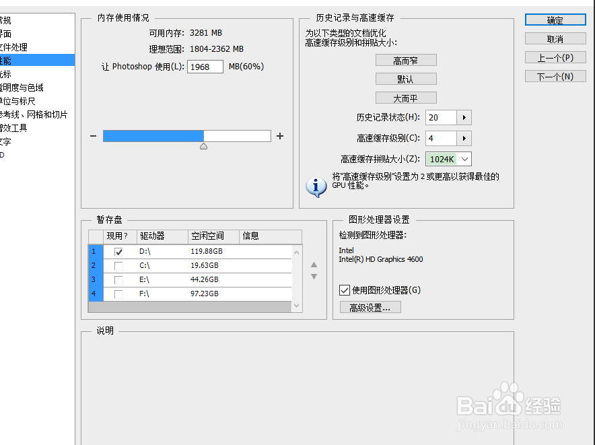
Task: Click the 确定 button
Action: [555, 20]
